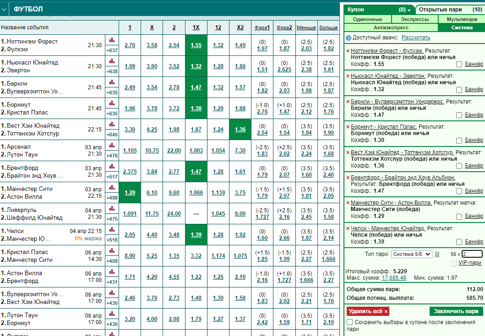Mark Ноттингем Форест selection as Банкёр
This screenshot has width=485, height=336.
[459, 64]
